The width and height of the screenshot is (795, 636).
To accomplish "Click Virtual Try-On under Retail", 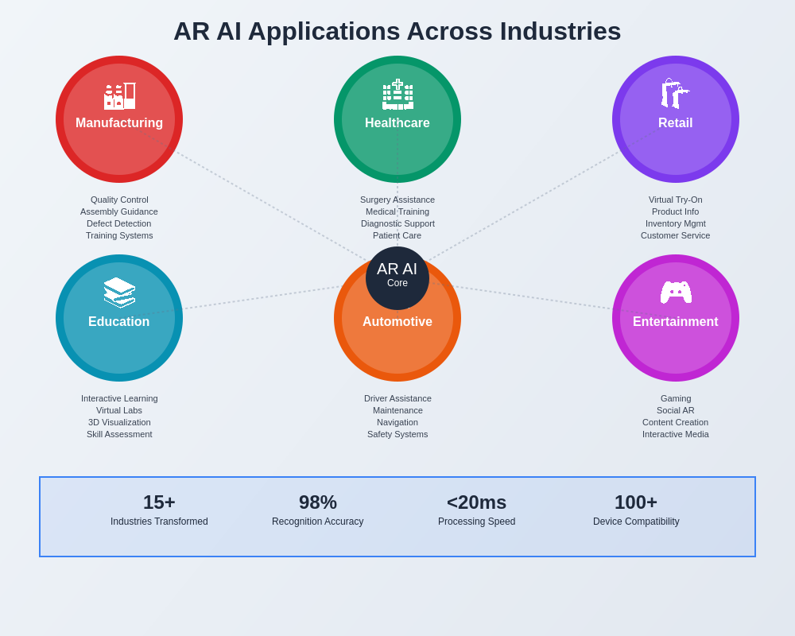I will point(675,200).
